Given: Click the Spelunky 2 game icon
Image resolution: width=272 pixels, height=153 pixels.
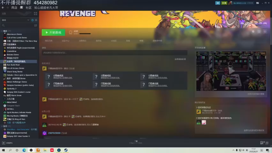Looking at the screenshot, I should (5, 89).
